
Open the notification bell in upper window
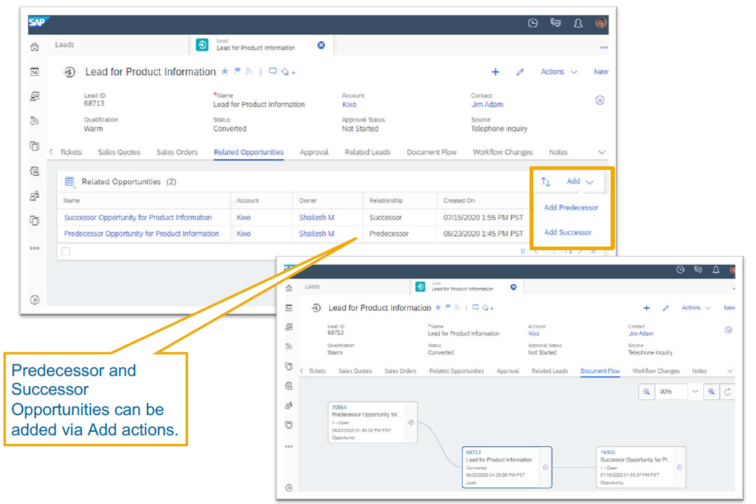tap(578, 23)
